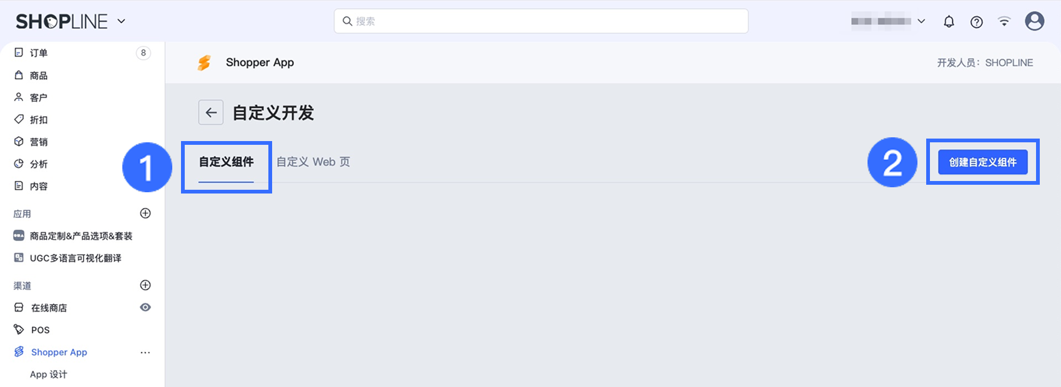Click the back arrow beside 自定义开发
Image resolution: width=1061 pixels, height=387 pixels.
(x=211, y=112)
